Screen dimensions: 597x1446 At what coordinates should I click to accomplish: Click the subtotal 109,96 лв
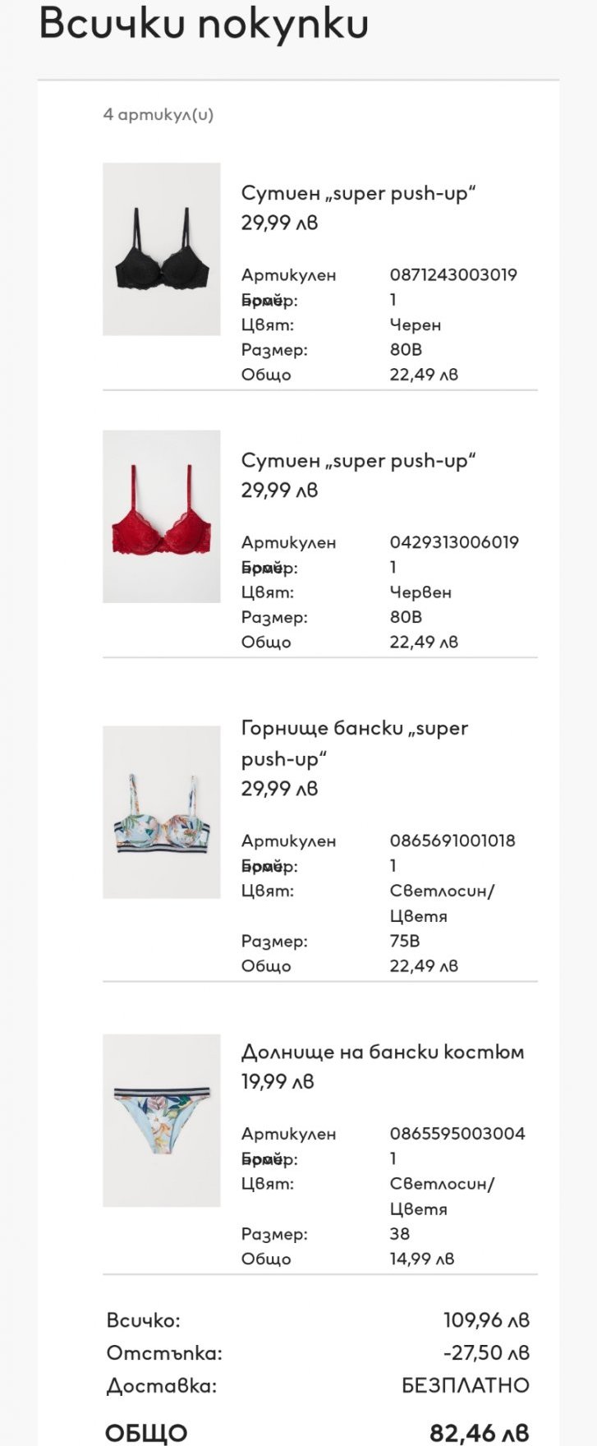[487, 1320]
